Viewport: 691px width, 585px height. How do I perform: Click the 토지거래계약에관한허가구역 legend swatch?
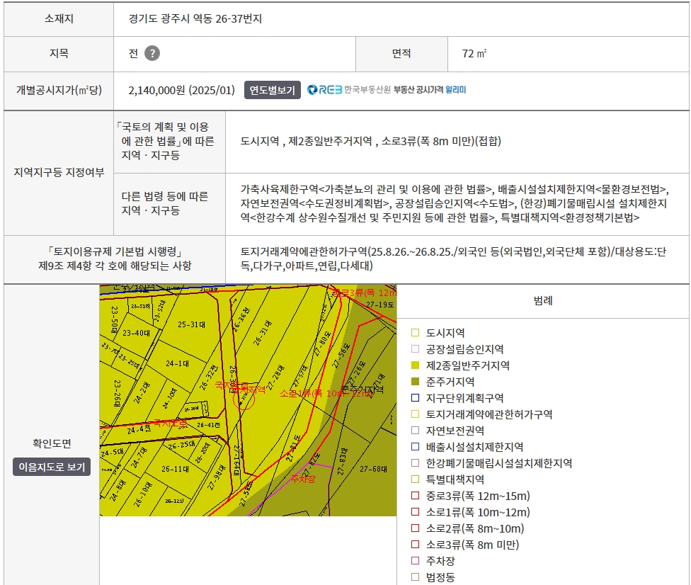click(x=415, y=414)
